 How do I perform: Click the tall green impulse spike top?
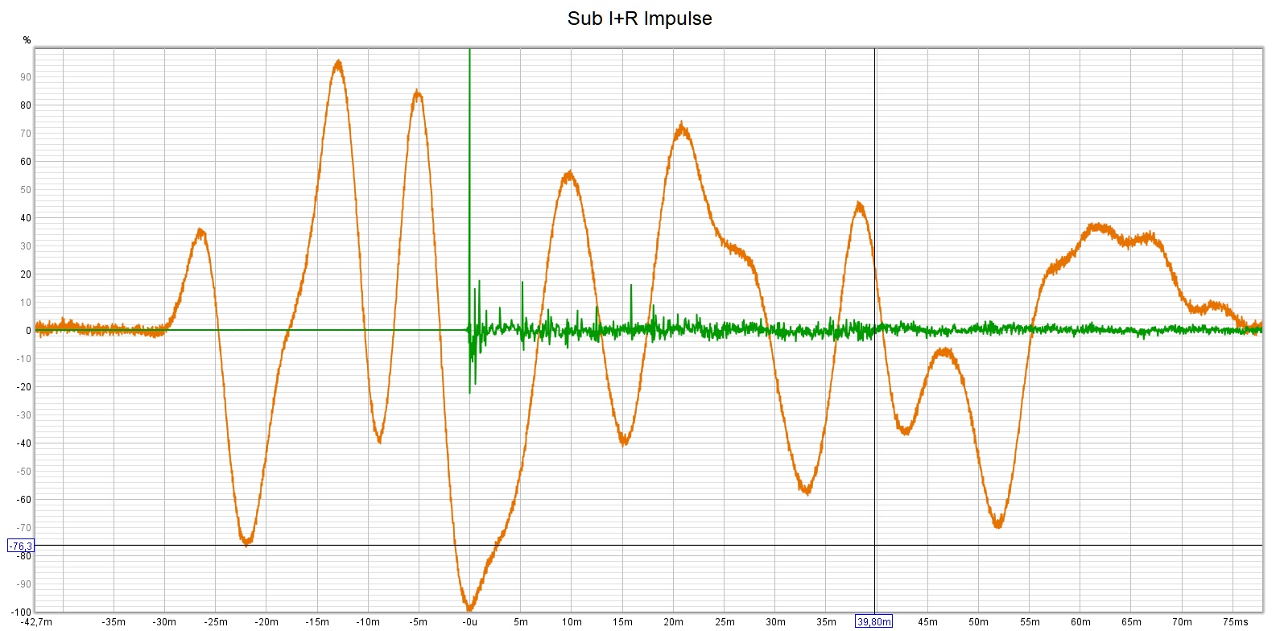pyautogui.click(x=469, y=52)
